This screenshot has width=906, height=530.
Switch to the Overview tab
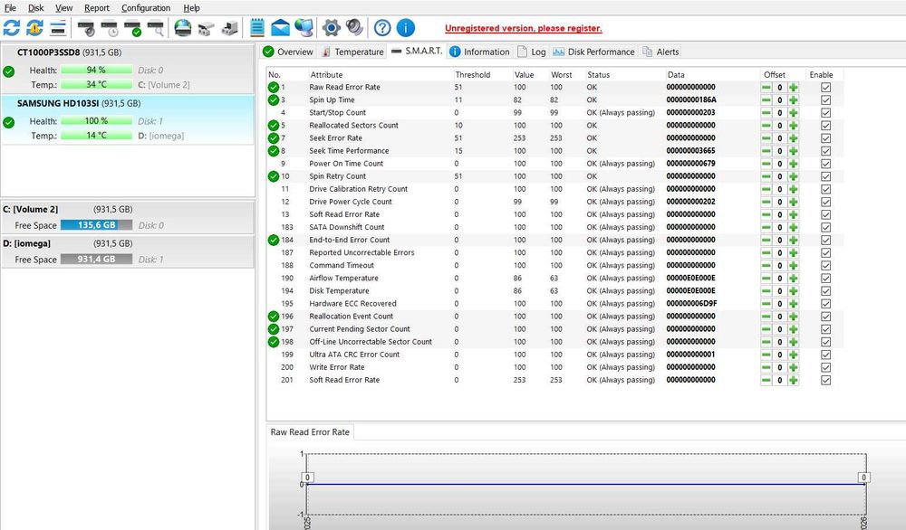[x=288, y=52]
